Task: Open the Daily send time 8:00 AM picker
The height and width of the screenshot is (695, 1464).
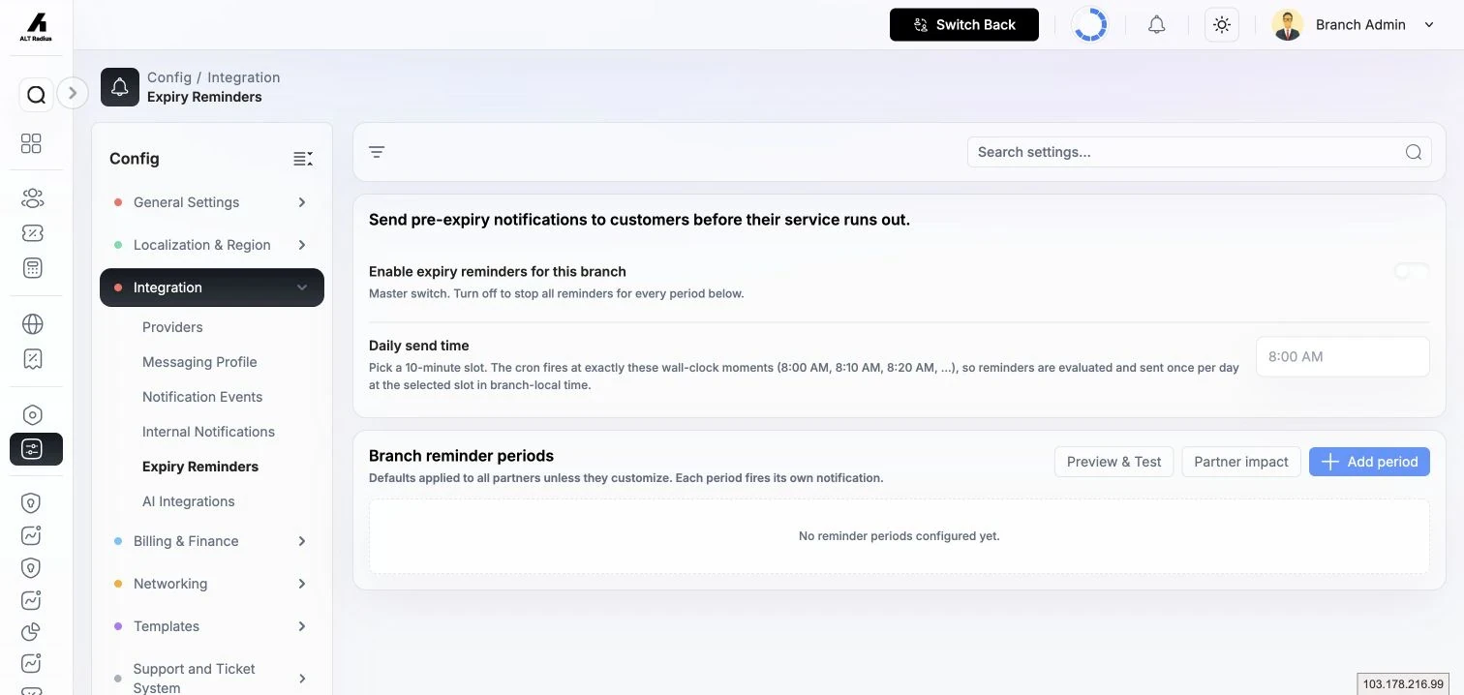Action: [1342, 356]
